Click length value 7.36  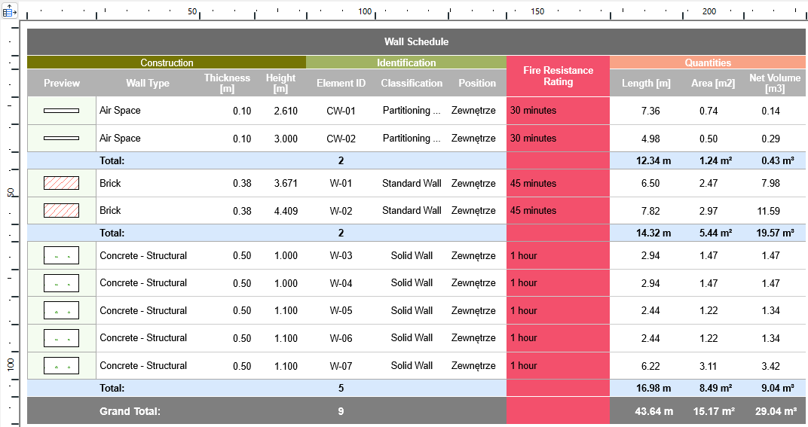(x=650, y=111)
